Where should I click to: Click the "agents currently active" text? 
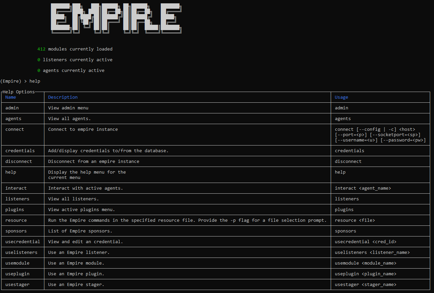pyautogui.click(x=74, y=71)
